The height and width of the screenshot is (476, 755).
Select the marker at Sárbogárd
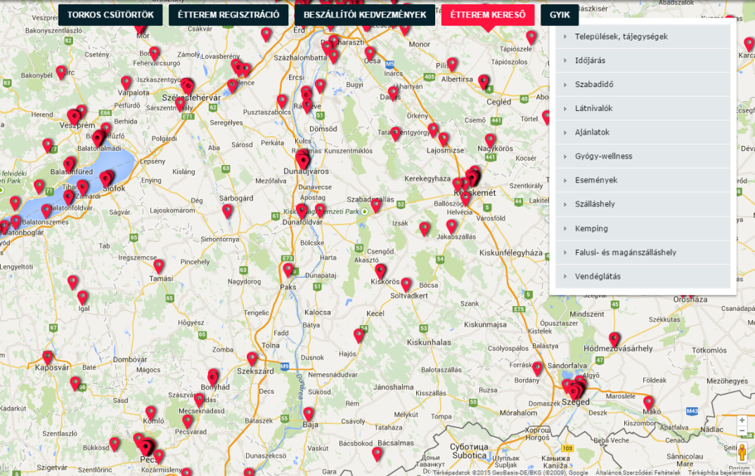(227, 211)
